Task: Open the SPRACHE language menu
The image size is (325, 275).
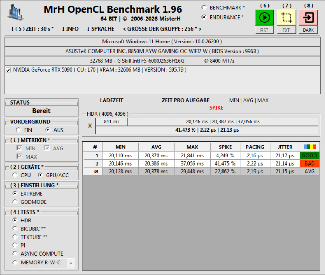Action: (x=100, y=29)
